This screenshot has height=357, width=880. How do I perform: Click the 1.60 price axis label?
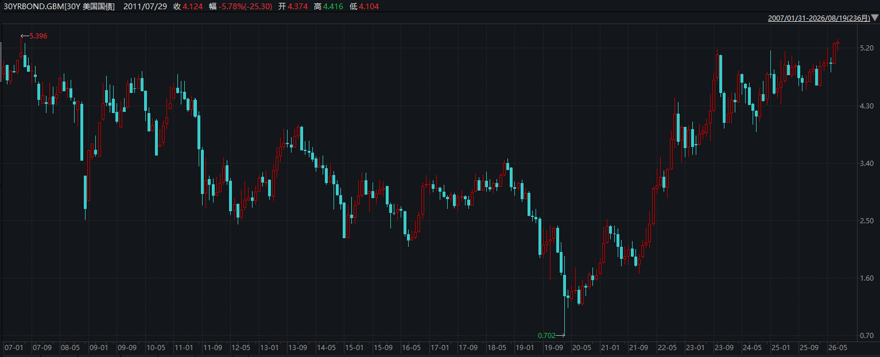pos(866,278)
